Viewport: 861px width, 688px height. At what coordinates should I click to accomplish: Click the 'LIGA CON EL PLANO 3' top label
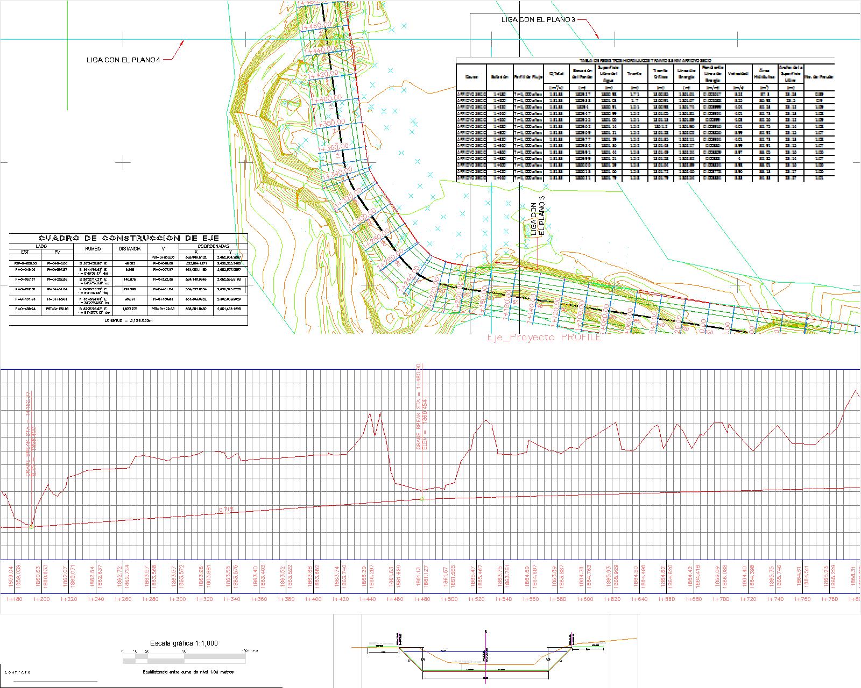pos(538,19)
